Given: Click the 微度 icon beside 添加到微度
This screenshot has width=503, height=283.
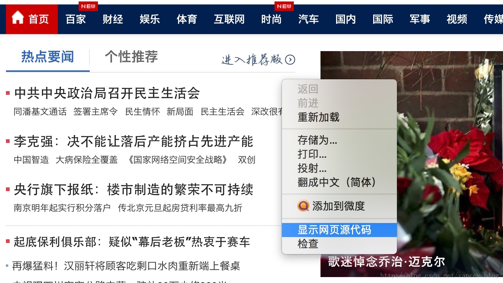Looking at the screenshot, I should tap(303, 206).
